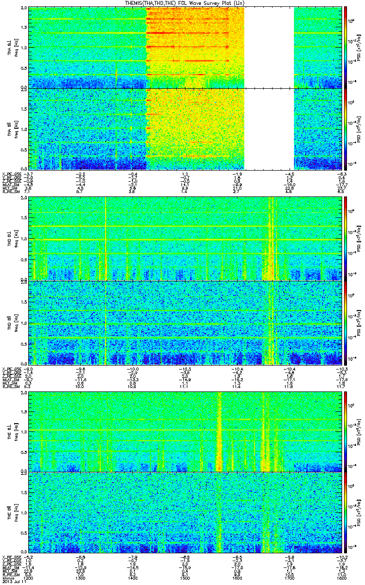Click the hhmm axis label at bottom left
The height and width of the screenshot is (585, 365).
(6, 579)
